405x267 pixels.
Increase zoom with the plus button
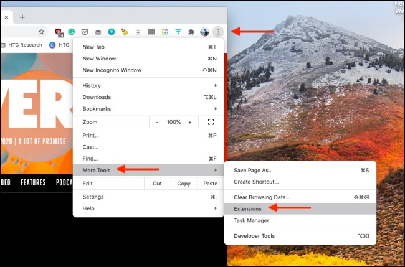pyautogui.click(x=190, y=122)
